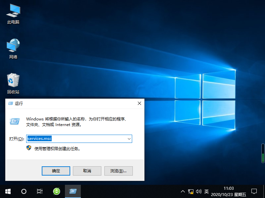This screenshot has width=265, height=198.
Task: Open Cortana search on the taskbar
Action: point(23,191)
